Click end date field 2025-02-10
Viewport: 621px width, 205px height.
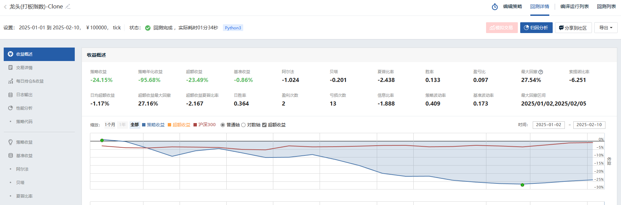click(589, 125)
